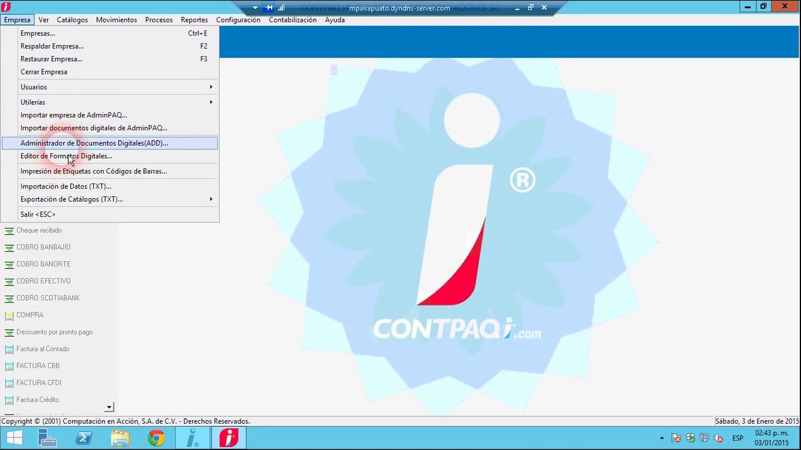Open Google Chrome from the taskbar

(156, 438)
